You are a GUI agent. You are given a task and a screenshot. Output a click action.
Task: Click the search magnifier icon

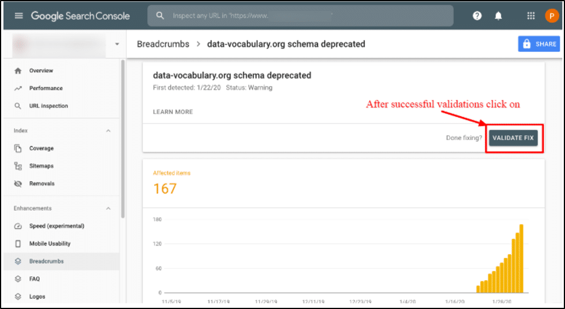pyautogui.click(x=160, y=16)
